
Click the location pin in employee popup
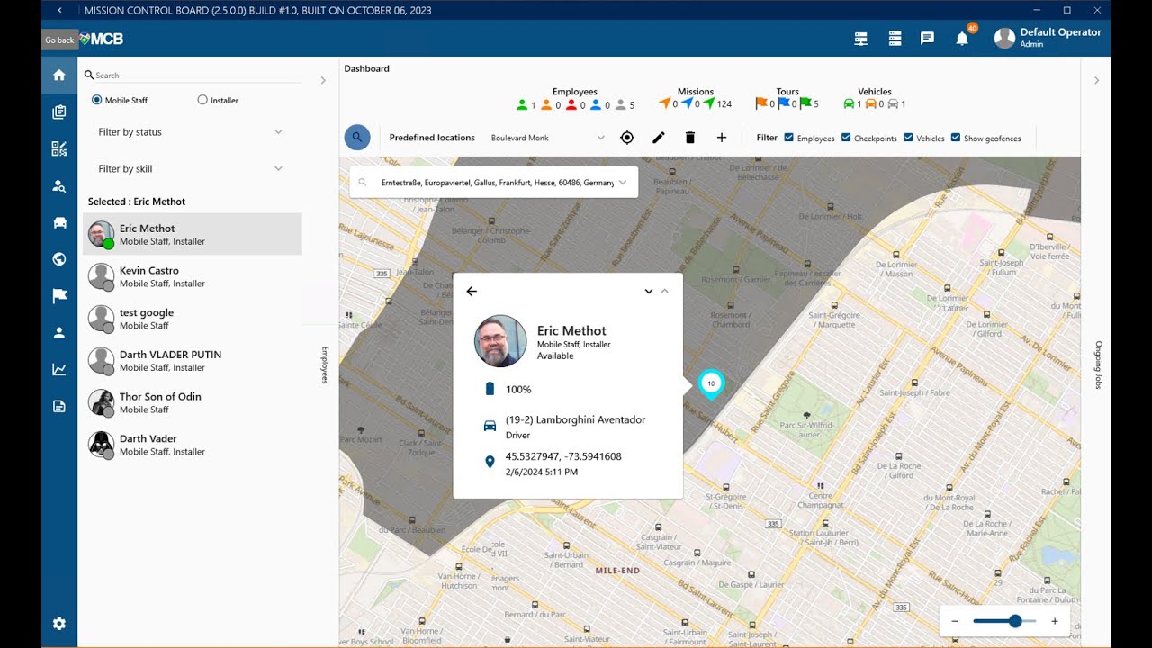pos(490,462)
